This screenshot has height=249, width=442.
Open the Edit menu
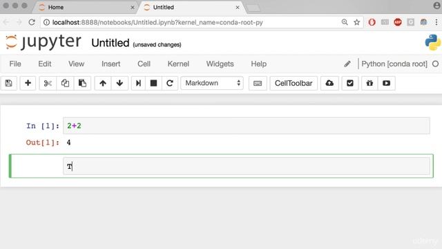click(45, 64)
